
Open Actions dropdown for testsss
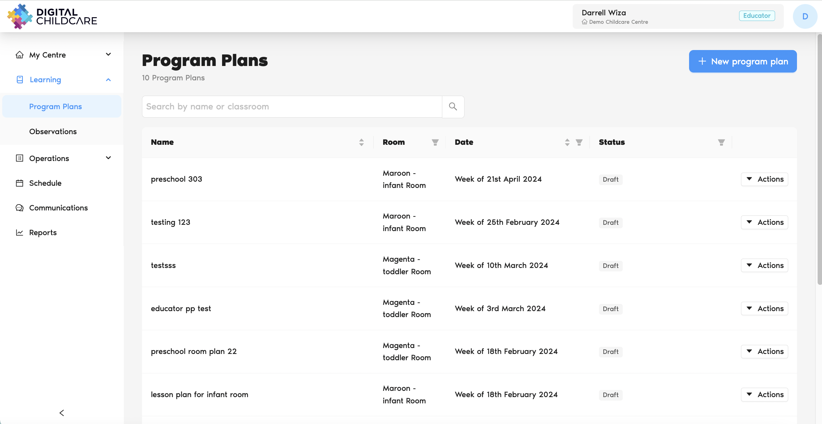(x=764, y=265)
